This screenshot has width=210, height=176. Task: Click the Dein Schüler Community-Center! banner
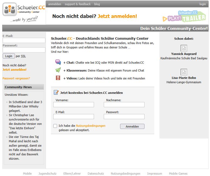pyautogui.click(x=174, y=29)
